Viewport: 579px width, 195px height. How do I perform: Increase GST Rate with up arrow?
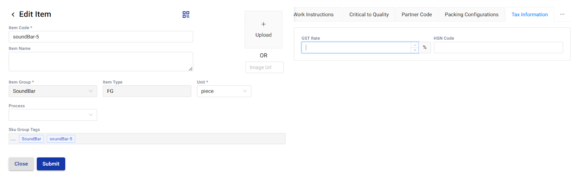[415, 45]
